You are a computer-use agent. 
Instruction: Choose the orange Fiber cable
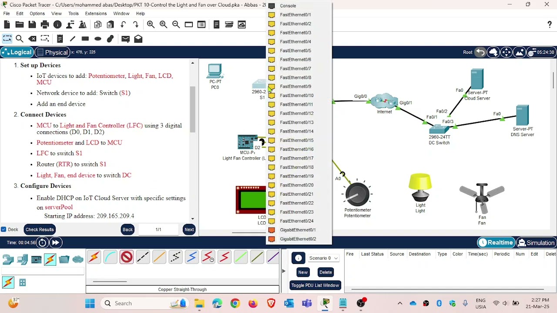(159, 257)
